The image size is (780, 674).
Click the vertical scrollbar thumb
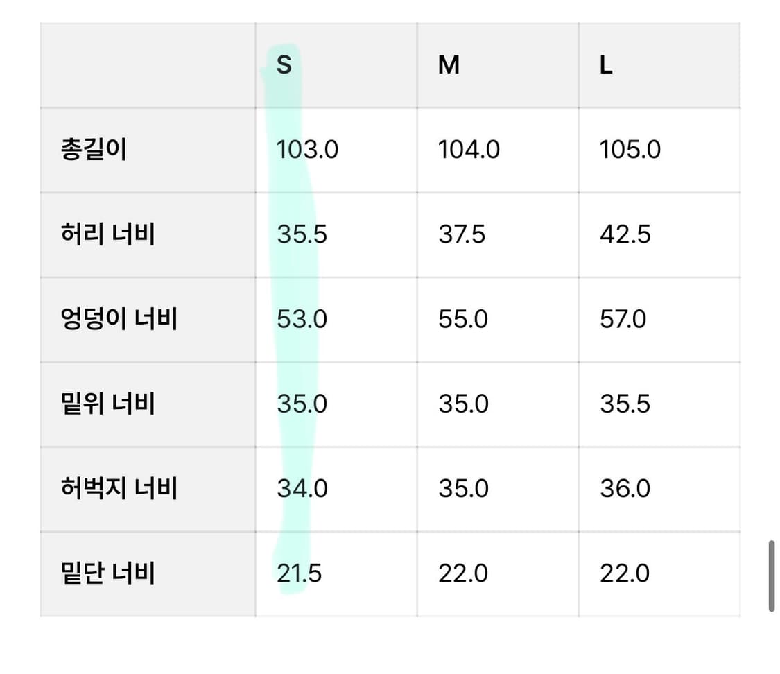(x=771, y=576)
